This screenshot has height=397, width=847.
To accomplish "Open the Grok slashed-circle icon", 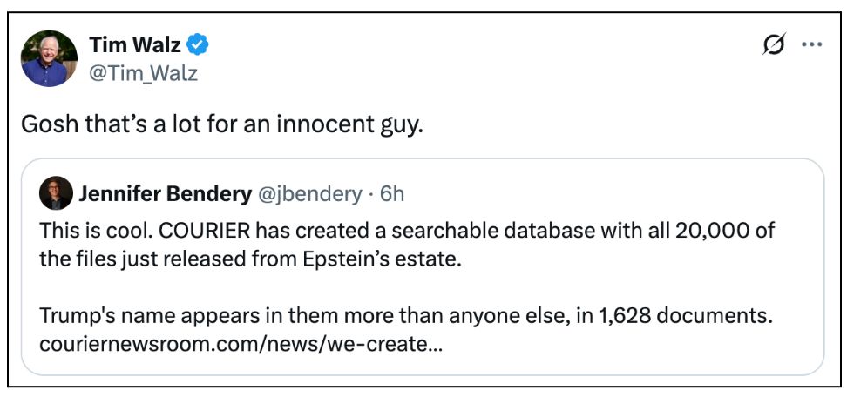I will pos(772,45).
